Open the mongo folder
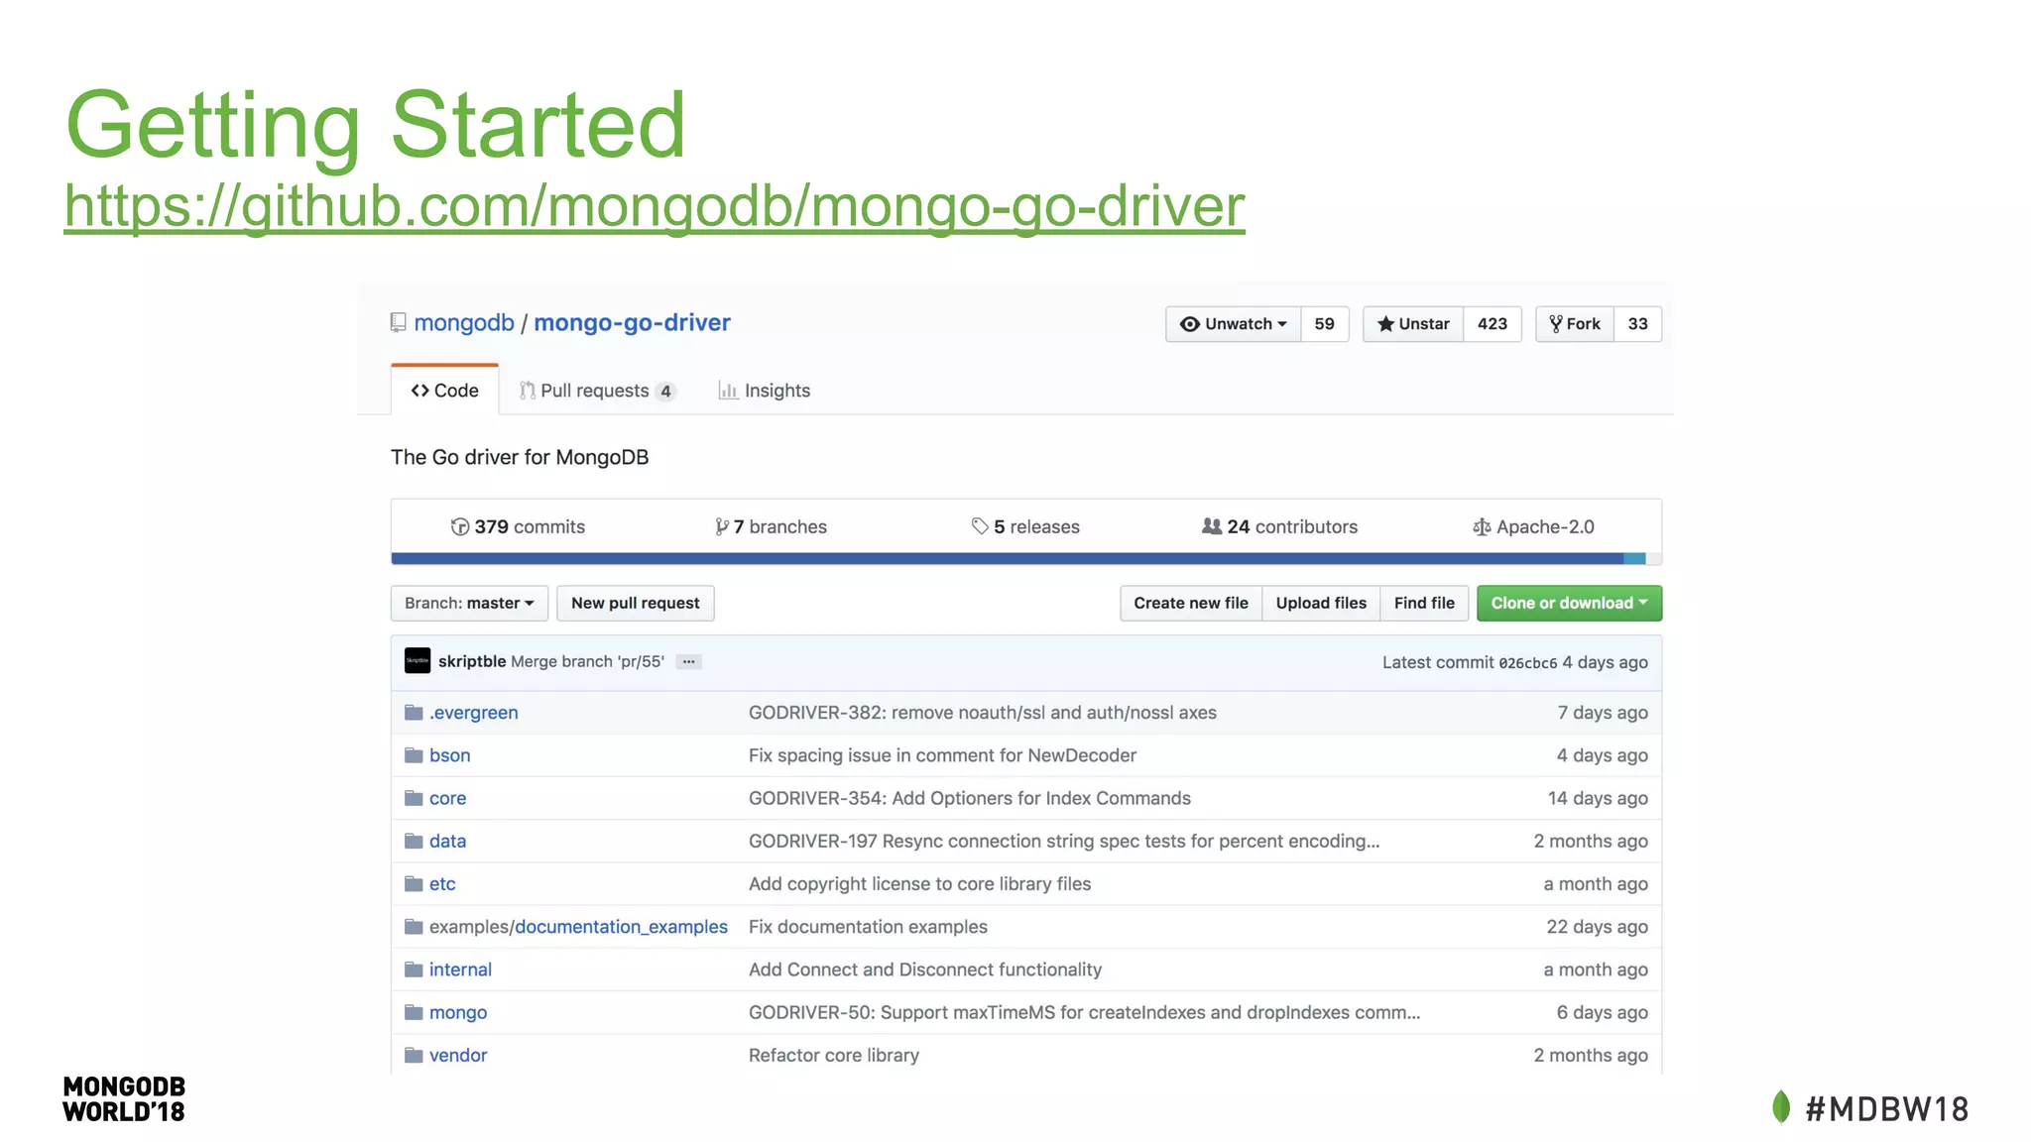Screen dimensions: 2031x1142 (x=458, y=1013)
